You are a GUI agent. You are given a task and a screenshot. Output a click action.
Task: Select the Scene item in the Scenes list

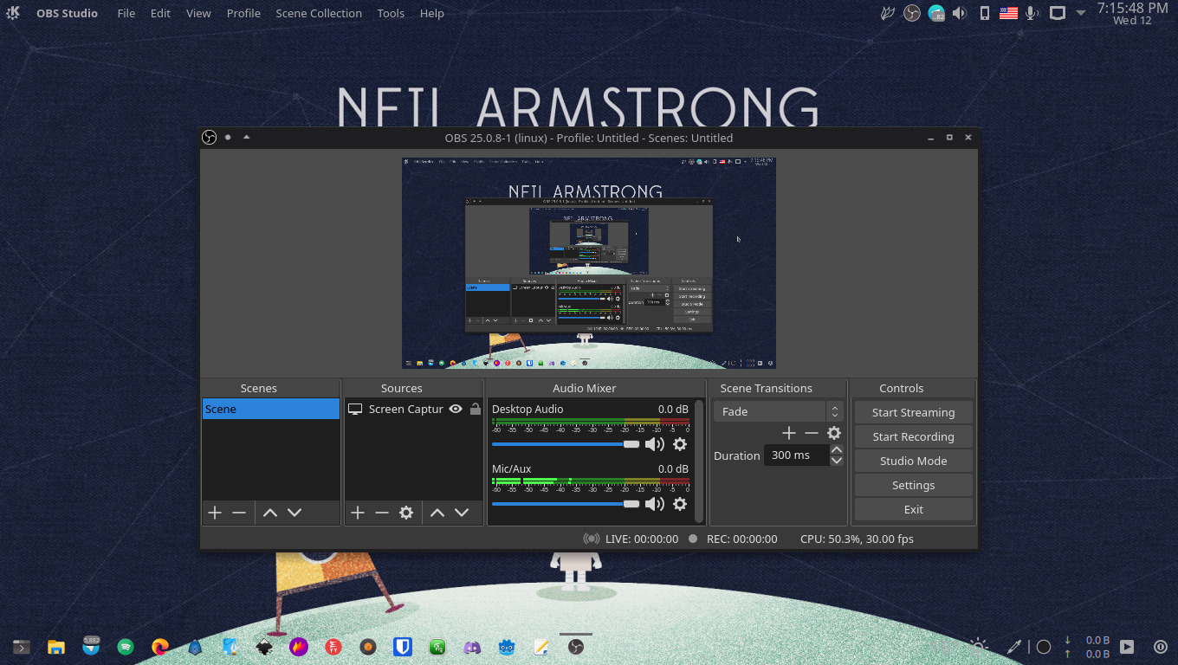271,409
